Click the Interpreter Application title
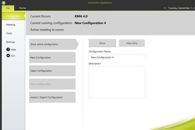The width and height of the screenshot is (195, 130). [100, 3]
